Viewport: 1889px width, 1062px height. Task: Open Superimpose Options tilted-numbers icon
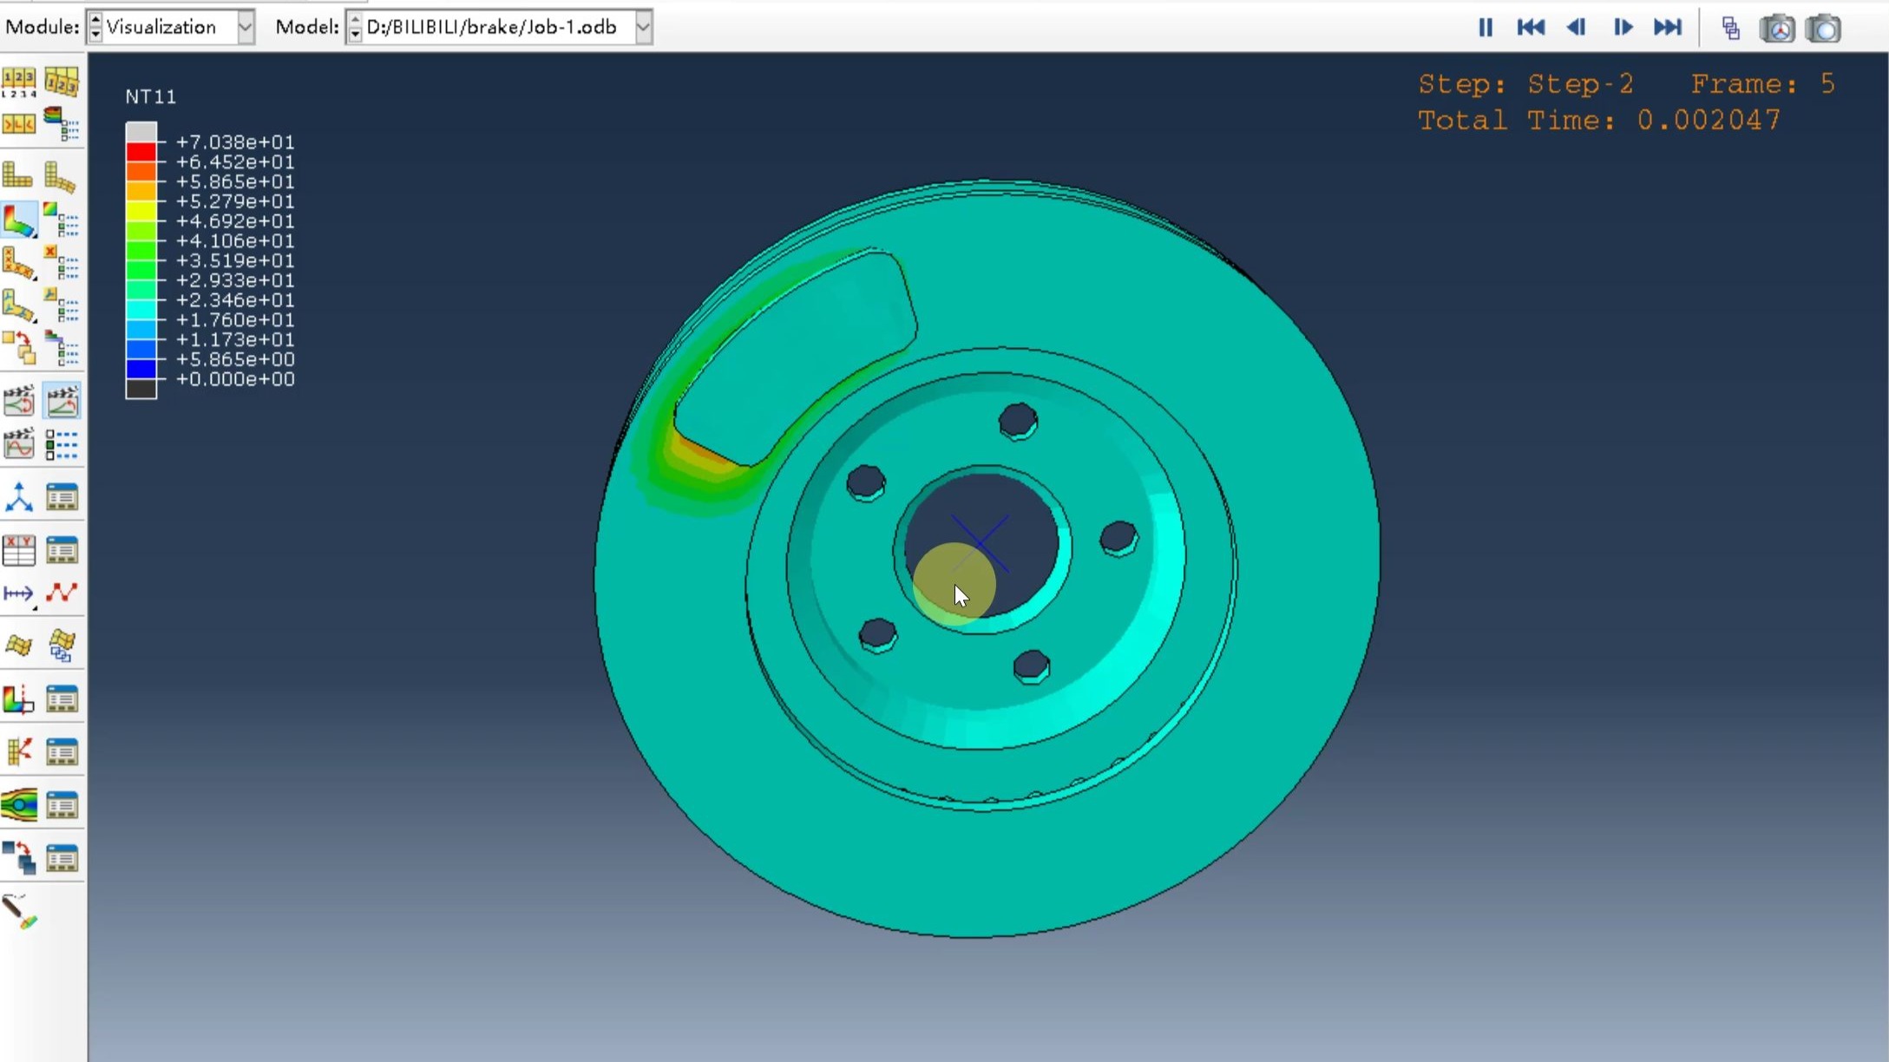tap(62, 82)
